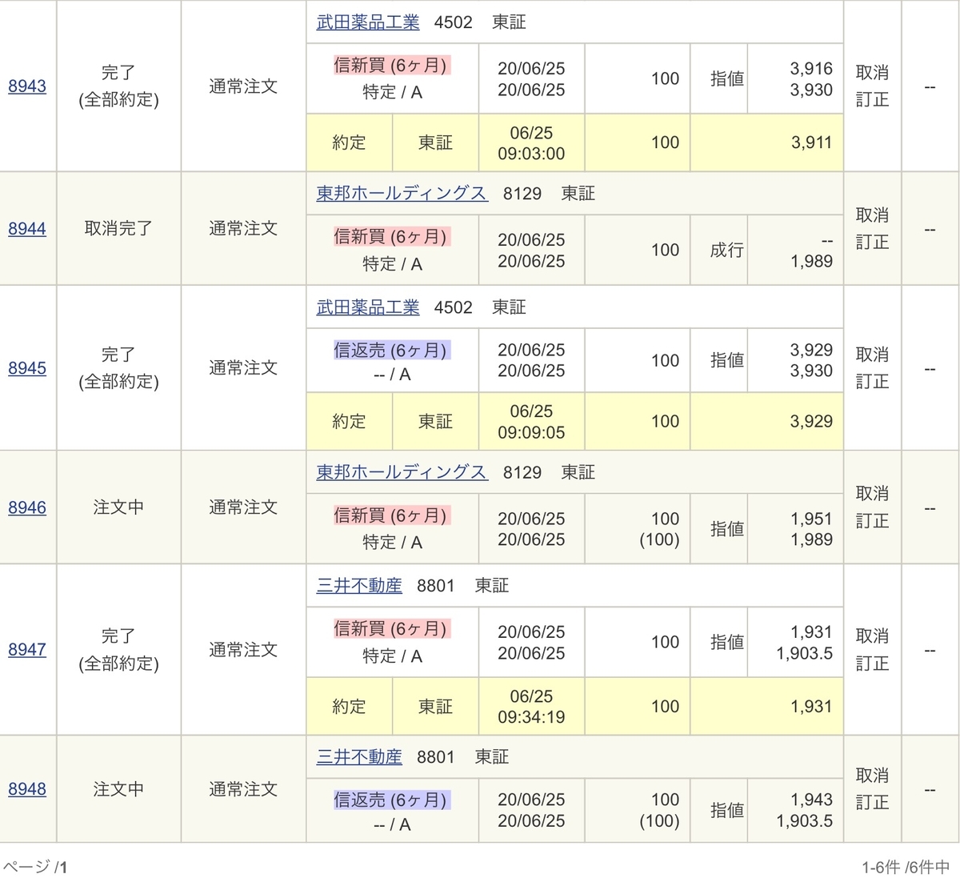Select execution time 09:03:00
This screenshot has width=960, height=878.
(531, 154)
